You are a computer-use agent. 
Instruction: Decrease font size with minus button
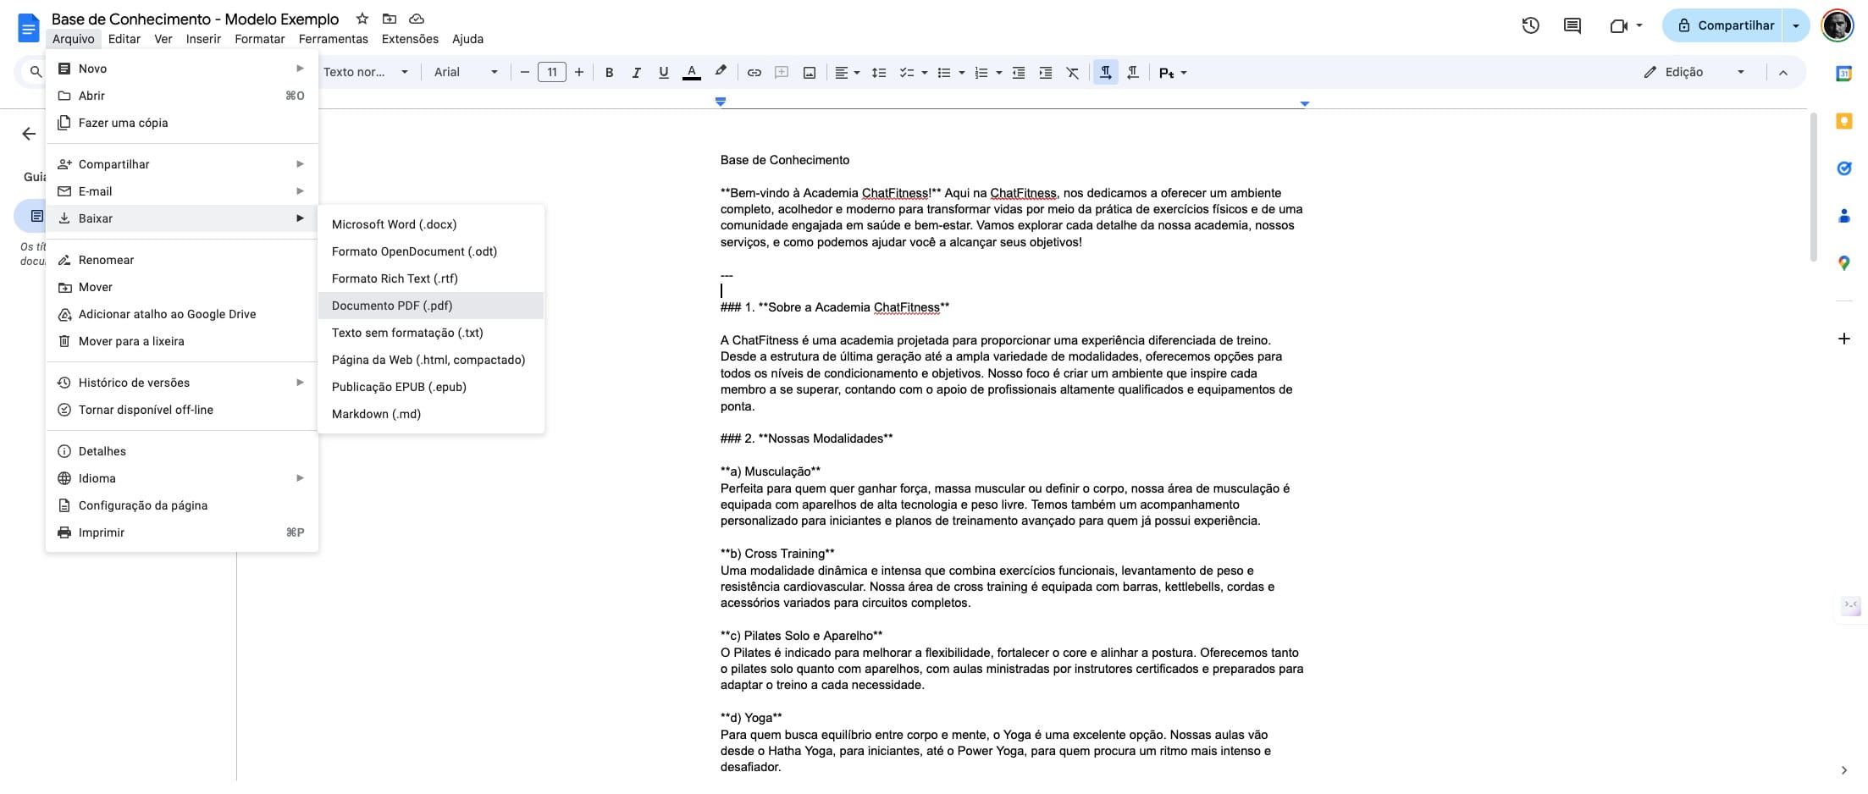click(x=524, y=73)
